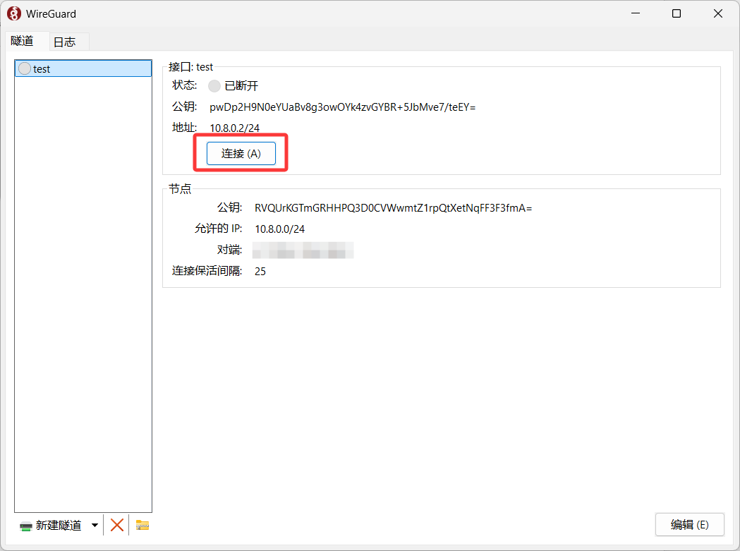
Task: Delete tunnel with the red X icon
Action: pyautogui.click(x=116, y=525)
